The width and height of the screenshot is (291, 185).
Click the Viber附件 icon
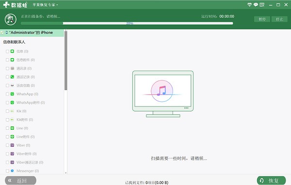tap(12, 154)
